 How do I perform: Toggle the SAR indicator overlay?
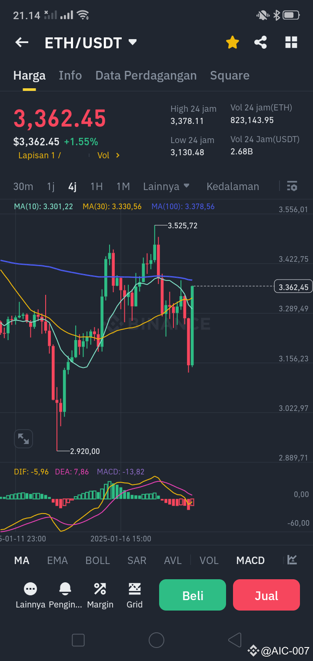137,561
